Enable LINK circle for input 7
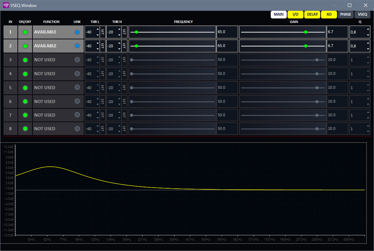Image resolution: width=374 pixels, height=251 pixels. point(77,115)
